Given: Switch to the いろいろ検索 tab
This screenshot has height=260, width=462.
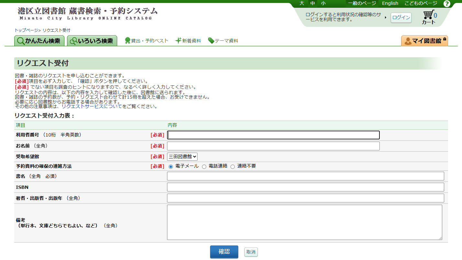Looking at the screenshot, I should pos(92,40).
